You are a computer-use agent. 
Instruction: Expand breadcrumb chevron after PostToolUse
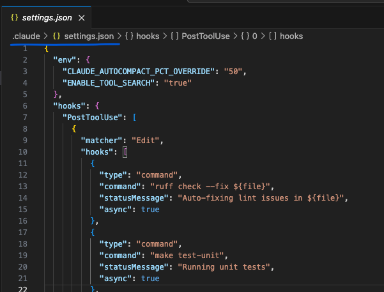235,36
